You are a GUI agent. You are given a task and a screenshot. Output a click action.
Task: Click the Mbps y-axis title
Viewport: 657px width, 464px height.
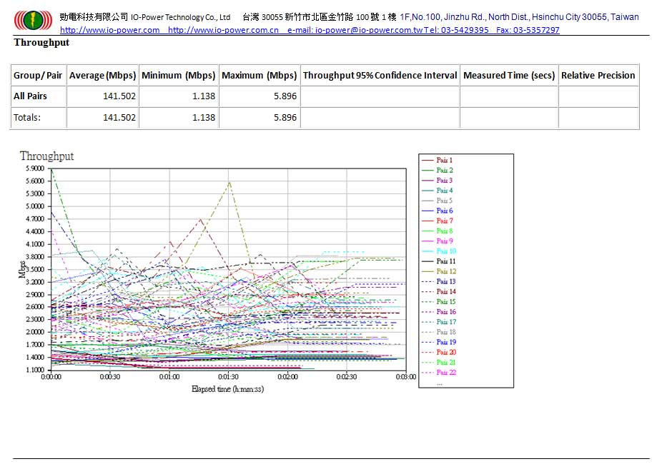tap(22, 269)
